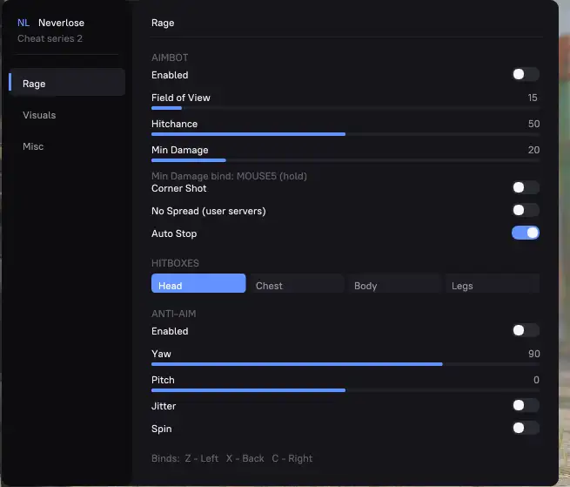Click the HITBOXES section label
570x487 pixels.
[175, 263]
